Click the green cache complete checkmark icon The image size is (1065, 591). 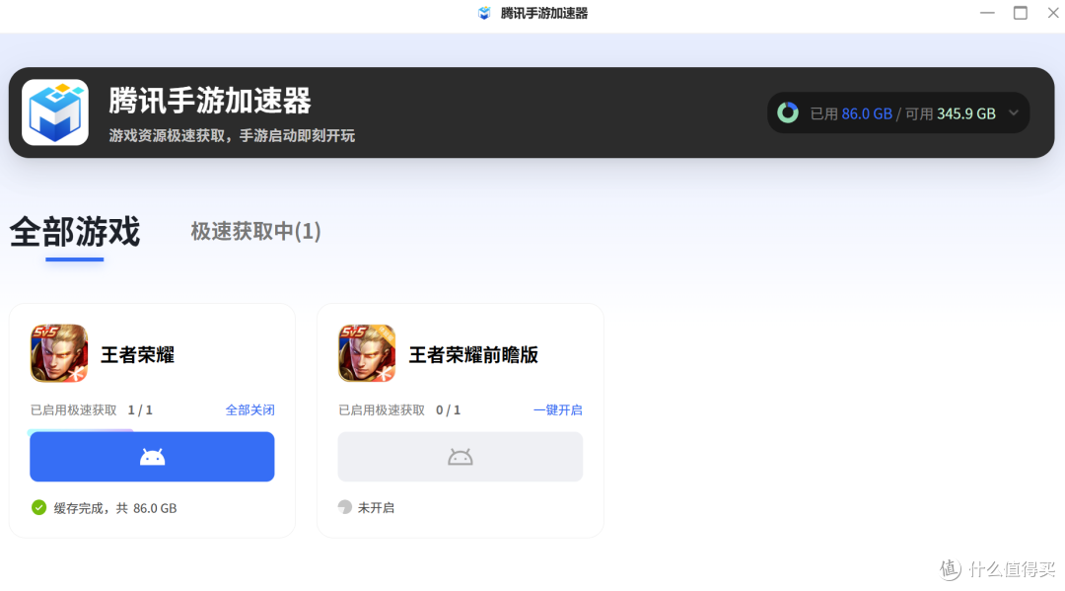[x=38, y=507]
